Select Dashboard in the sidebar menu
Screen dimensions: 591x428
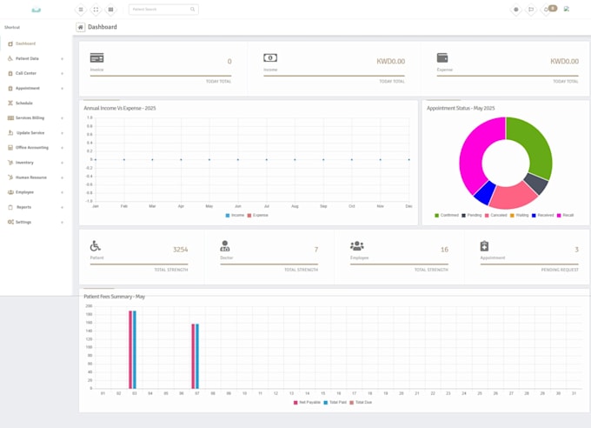(25, 43)
